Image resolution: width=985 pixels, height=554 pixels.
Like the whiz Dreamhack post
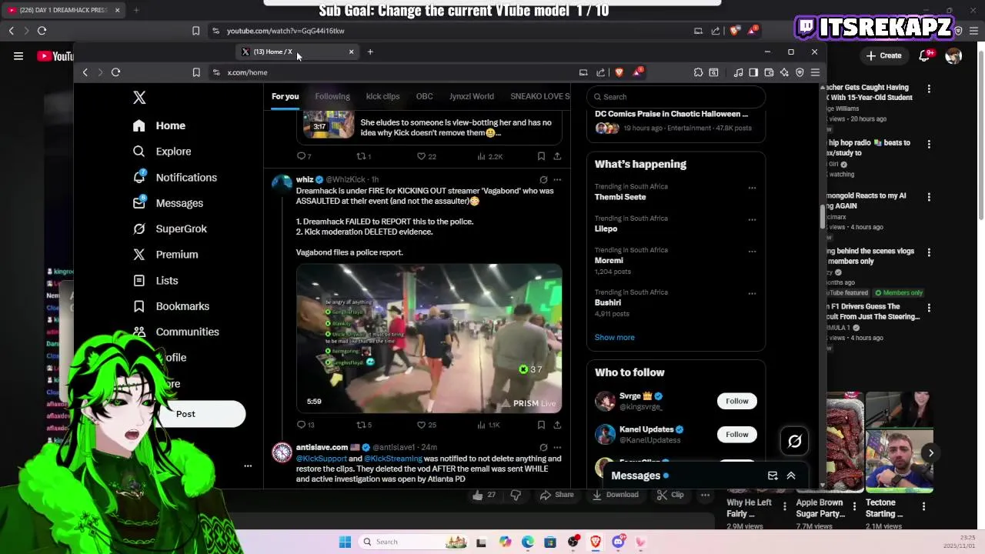coord(426,425)
